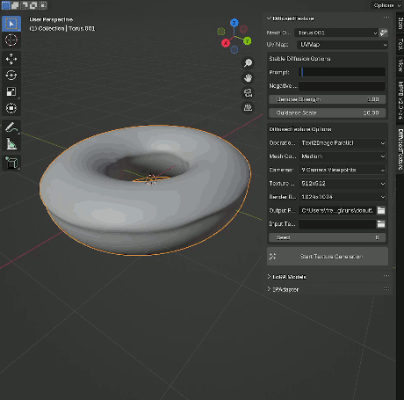Switch to the View sidebar tab
Viewport: 404px width, 400px height.
400,66
